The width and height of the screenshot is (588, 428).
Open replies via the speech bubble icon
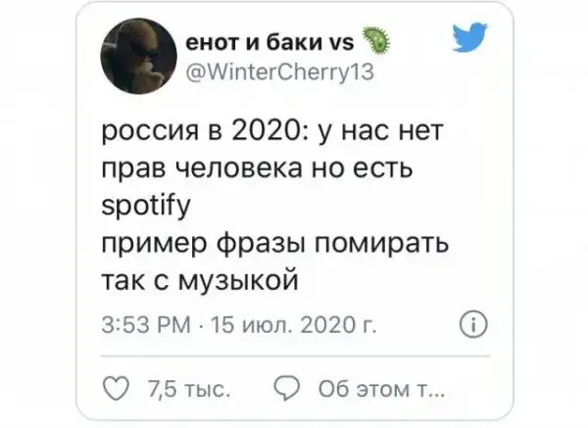point(287,388)
